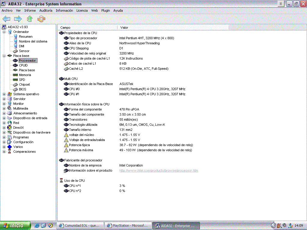This screenshot has width=307, height=230.
Task: Select the CPUID chip icon in the tree
Action: [15, 65]
